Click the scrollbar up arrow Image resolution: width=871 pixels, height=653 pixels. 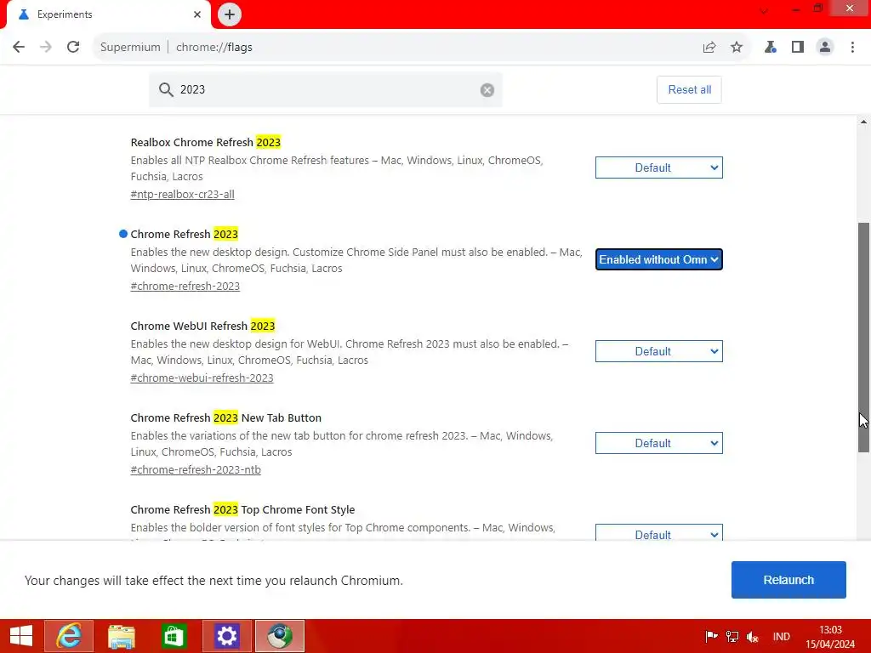click(864, 122)
